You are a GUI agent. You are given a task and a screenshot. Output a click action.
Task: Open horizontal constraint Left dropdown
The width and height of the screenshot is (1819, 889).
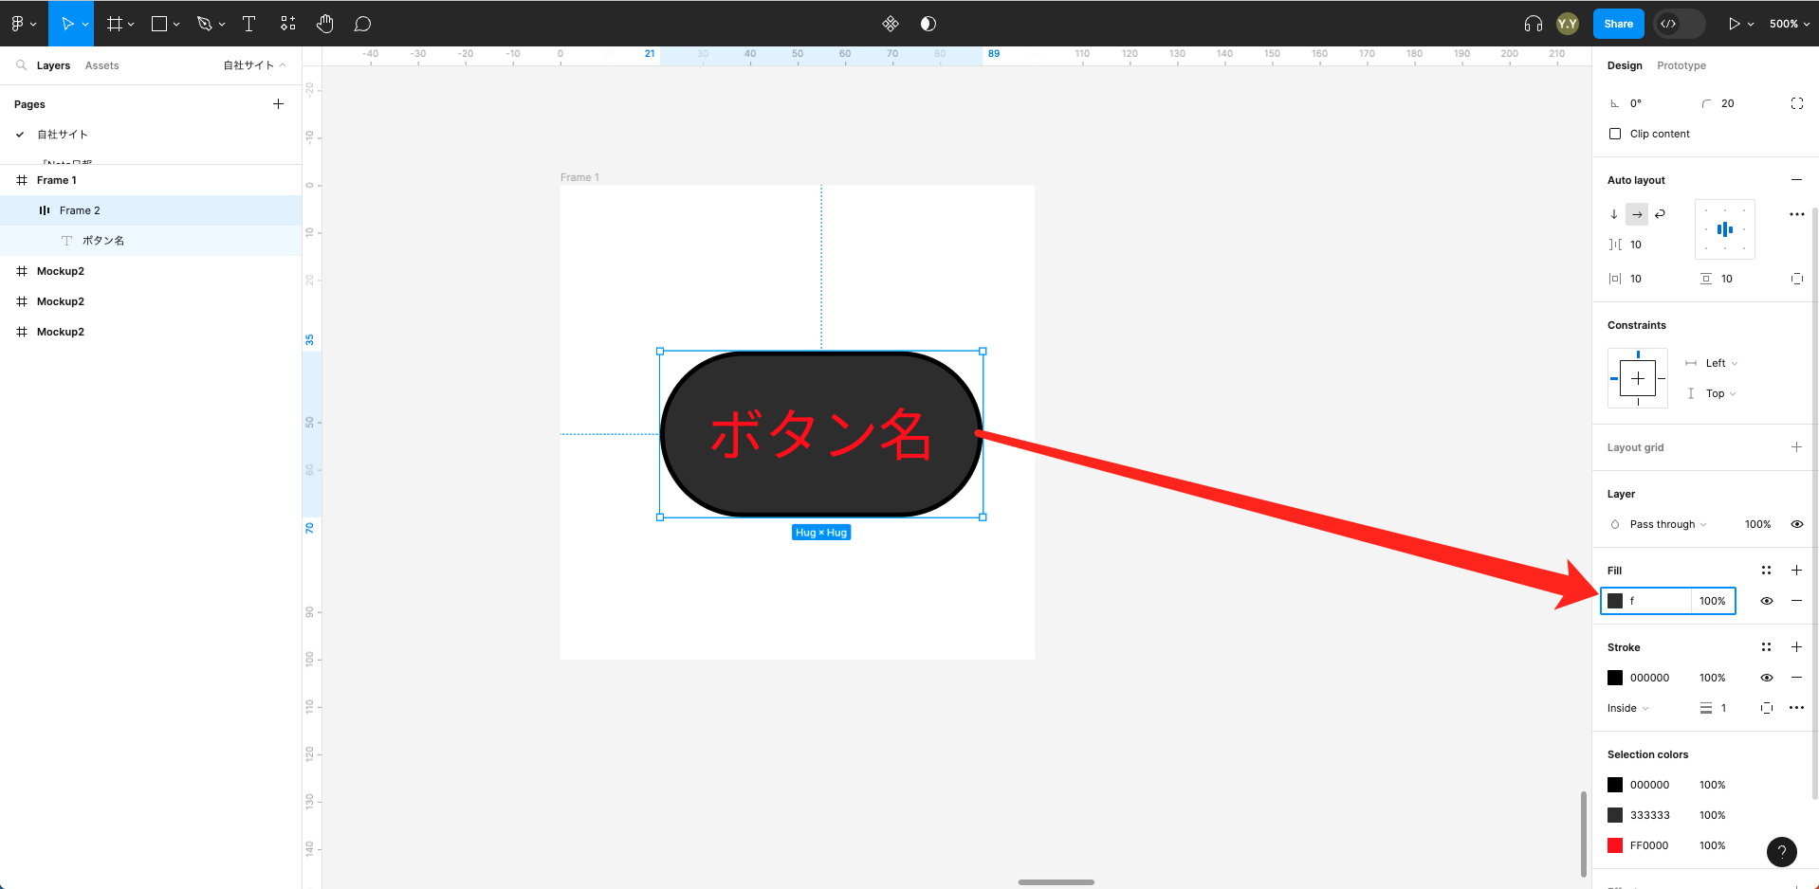1721,363
